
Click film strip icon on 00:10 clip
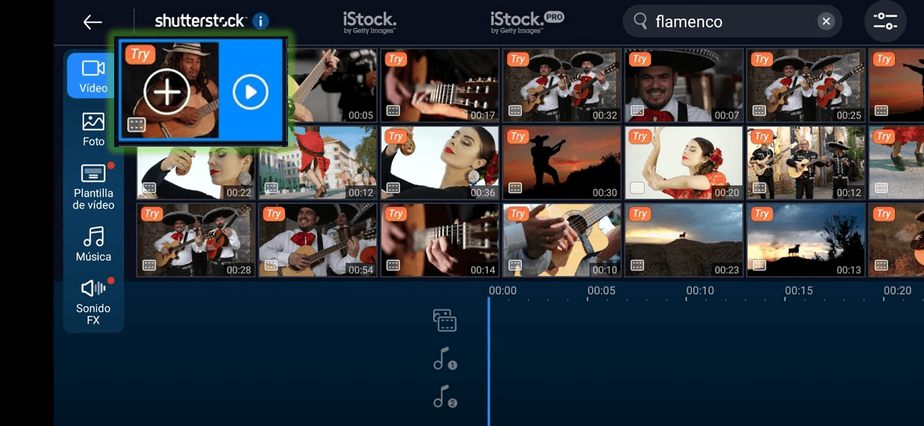515,266
